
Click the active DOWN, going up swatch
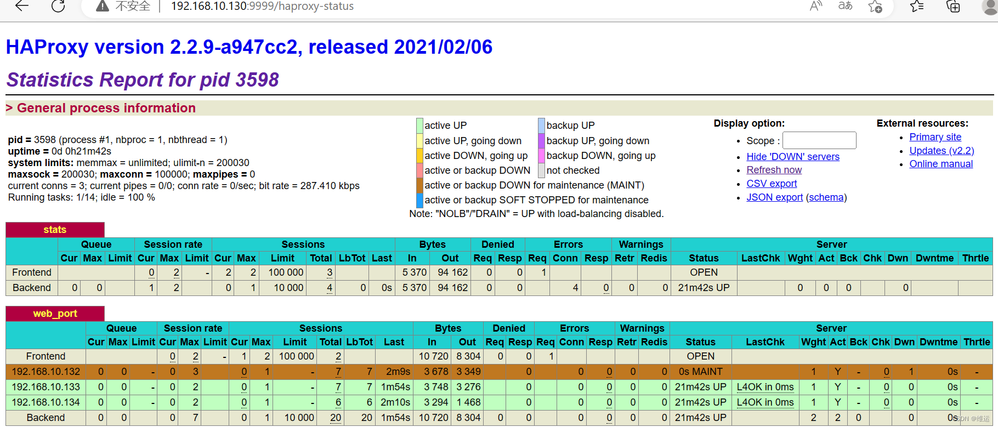[419, 156]
